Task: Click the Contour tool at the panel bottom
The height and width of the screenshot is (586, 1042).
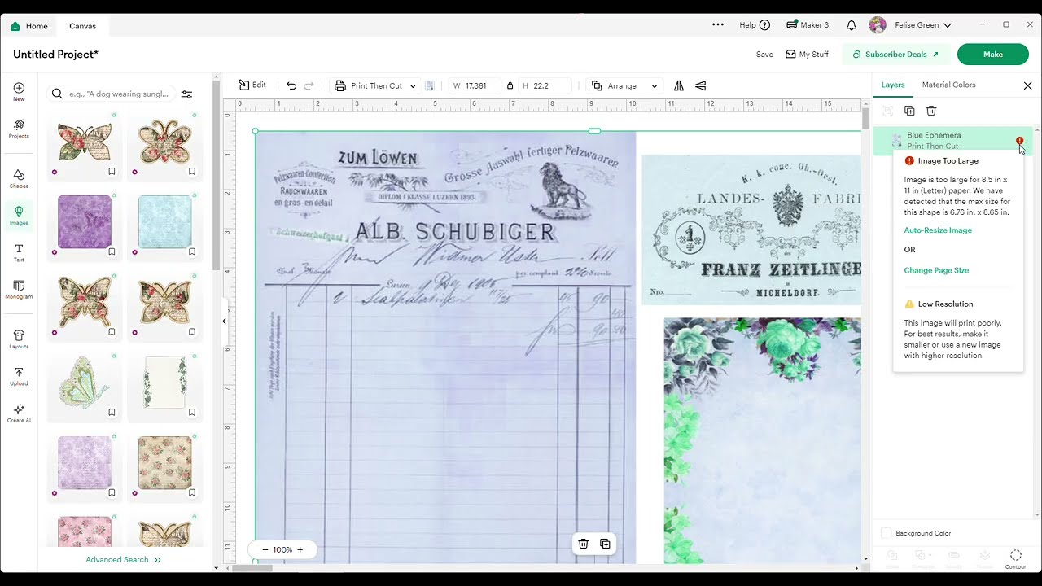Action: pos(1015,559)
